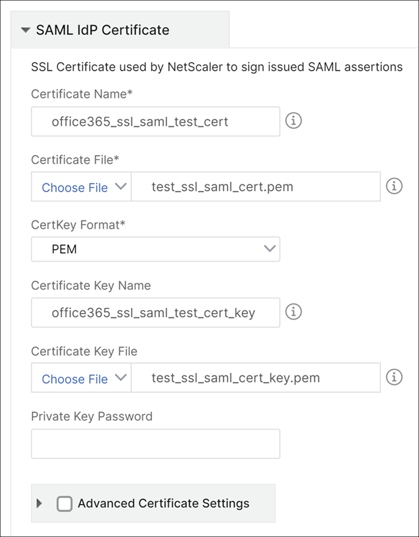Open the CertKey Format PEM dropdown
Screen dimensions: 419x537
[156, 249]
